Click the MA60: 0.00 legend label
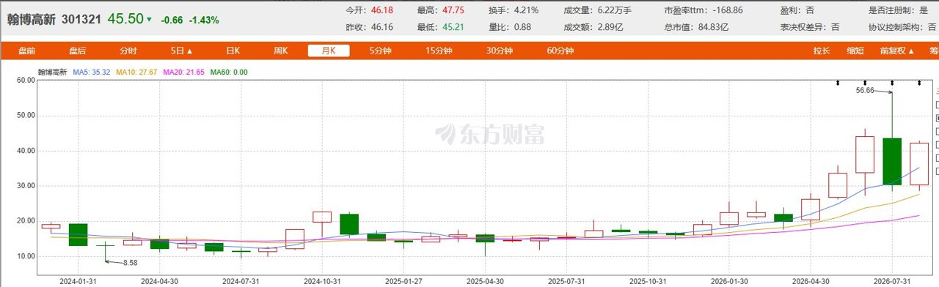Image resolution: width=939 pixels, height=287 pixels. coord(229,72)
